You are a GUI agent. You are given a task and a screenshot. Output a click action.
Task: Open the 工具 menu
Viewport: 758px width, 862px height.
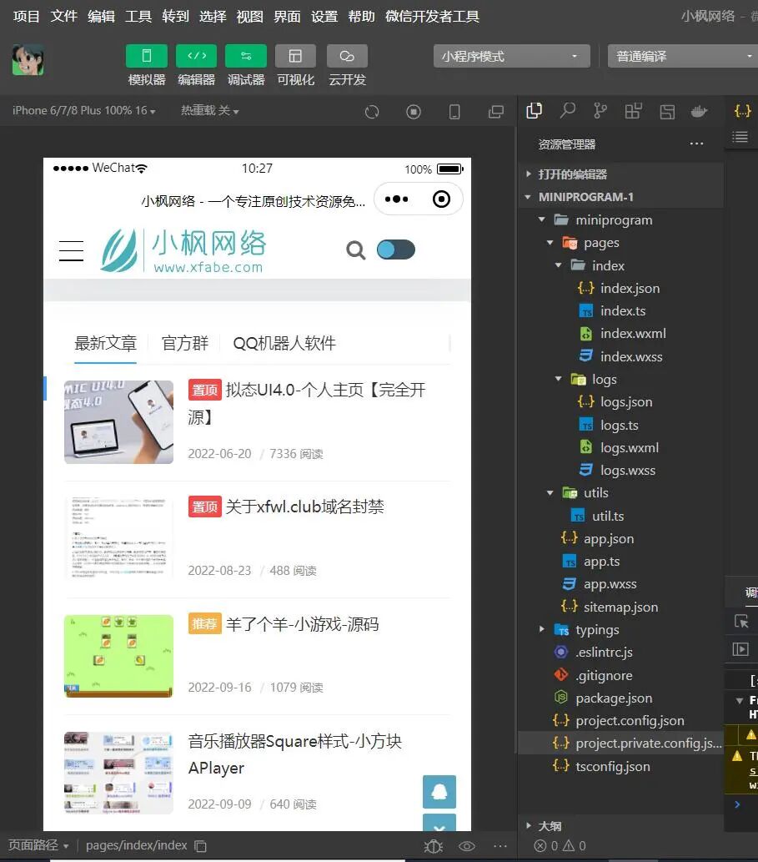coord(138,17)
